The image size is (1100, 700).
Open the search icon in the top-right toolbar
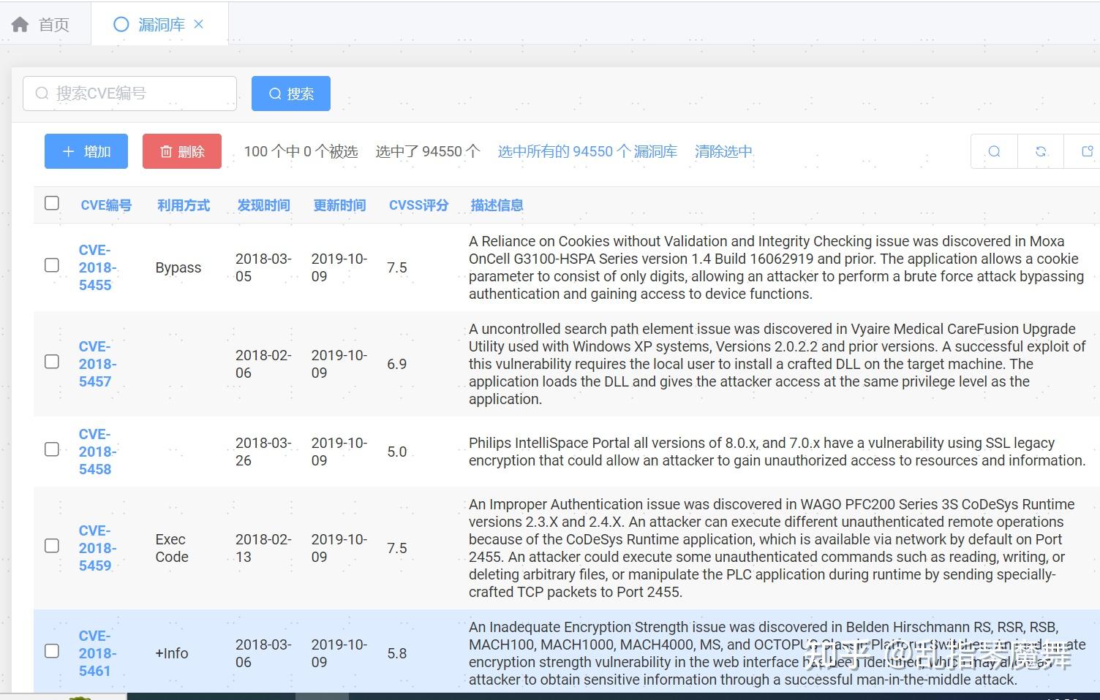point(993,151)
